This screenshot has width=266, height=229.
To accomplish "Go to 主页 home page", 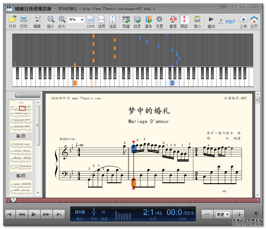I will (254, 22).
